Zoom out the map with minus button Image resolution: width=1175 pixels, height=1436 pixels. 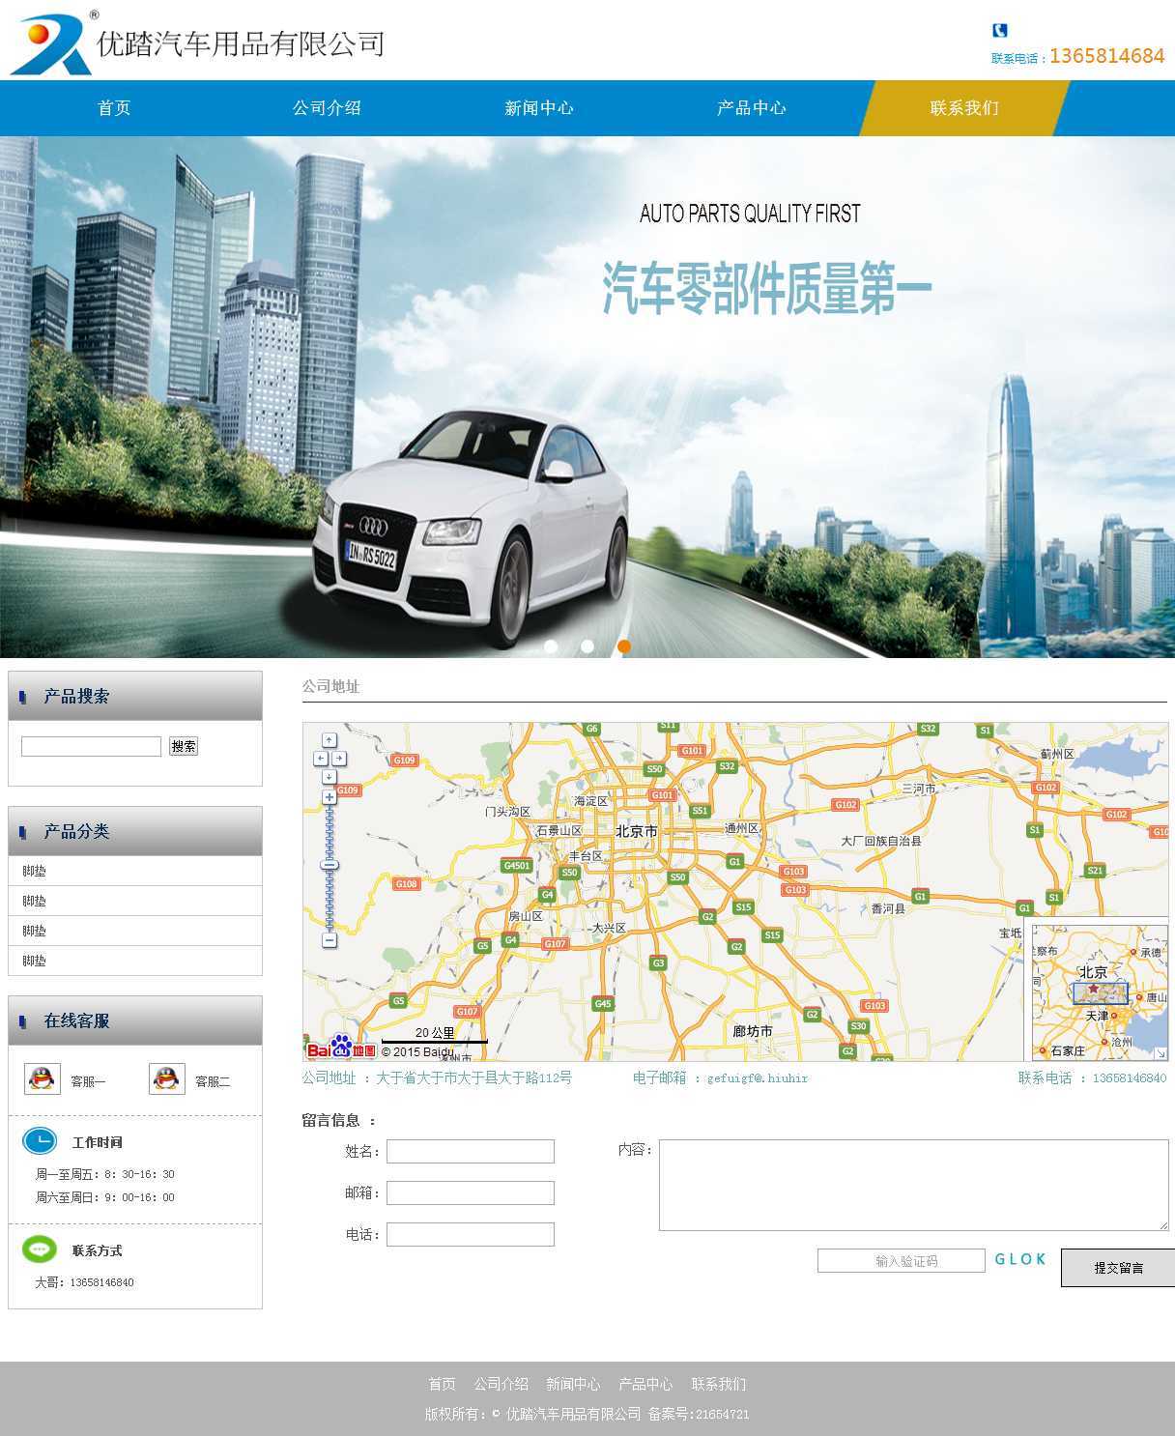pos(330,940)
